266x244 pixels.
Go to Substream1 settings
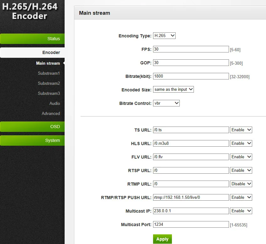(x=49, y=73)
